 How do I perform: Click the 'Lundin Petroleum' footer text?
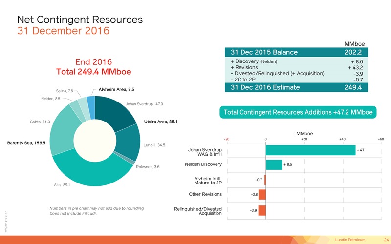tap(350, 240)
